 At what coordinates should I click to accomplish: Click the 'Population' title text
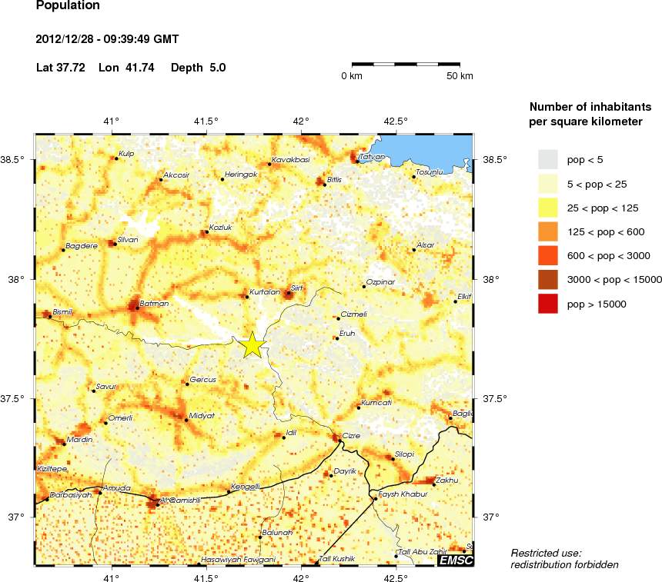pos(68,6)
